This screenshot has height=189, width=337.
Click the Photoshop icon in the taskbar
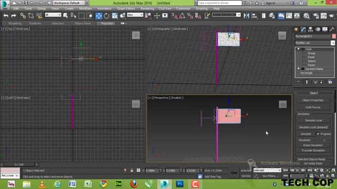[x=180, y=184]
